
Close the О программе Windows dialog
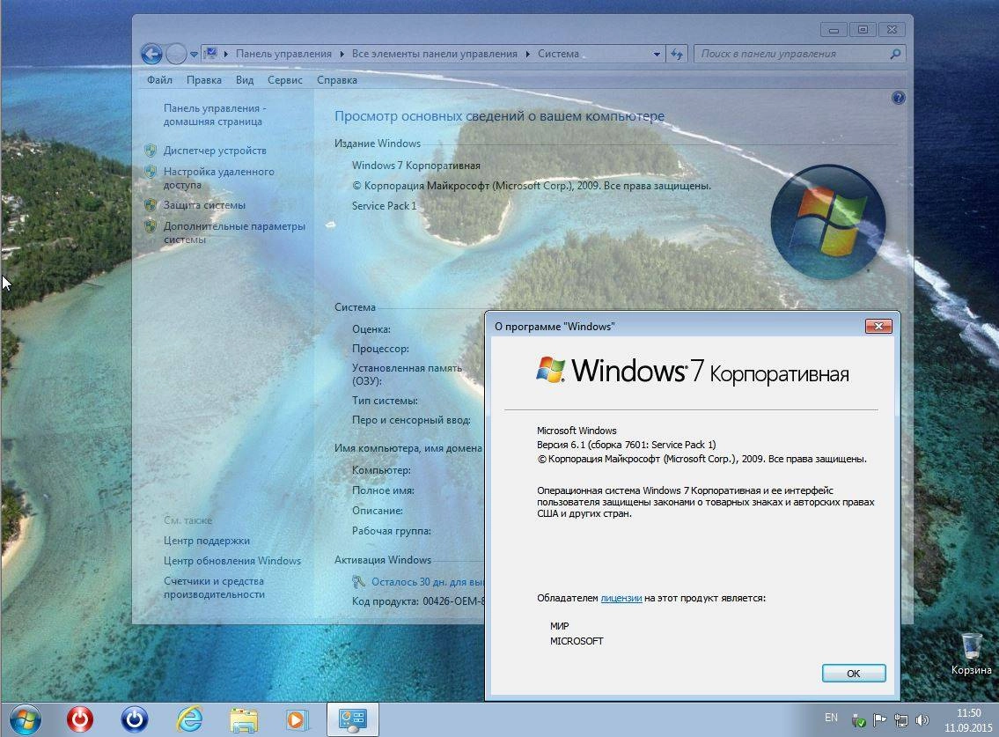878,327
